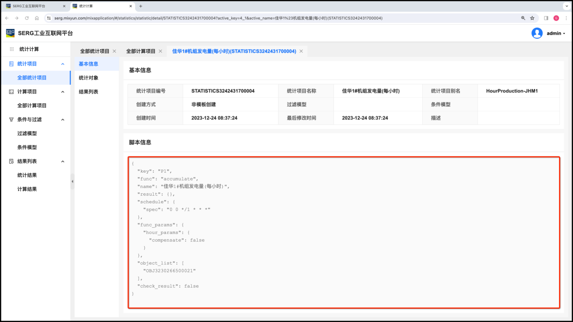Close the 全部计算项目 tab

tap(161, 51)
